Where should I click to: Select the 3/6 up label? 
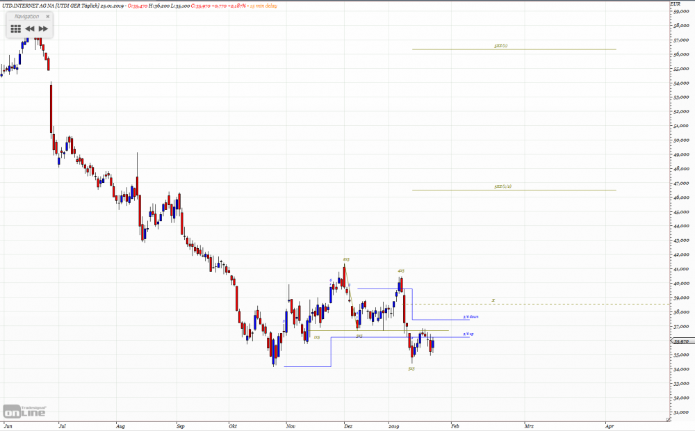click(x=468, y=334)
